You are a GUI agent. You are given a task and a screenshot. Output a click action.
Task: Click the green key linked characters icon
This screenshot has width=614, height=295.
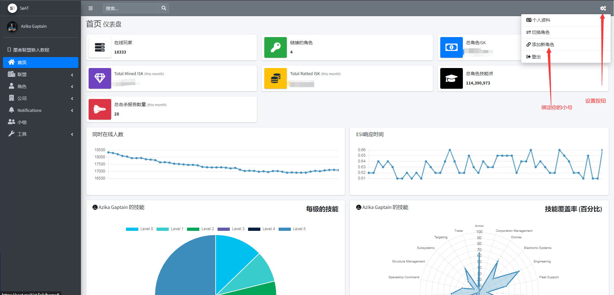pos(276,47)
